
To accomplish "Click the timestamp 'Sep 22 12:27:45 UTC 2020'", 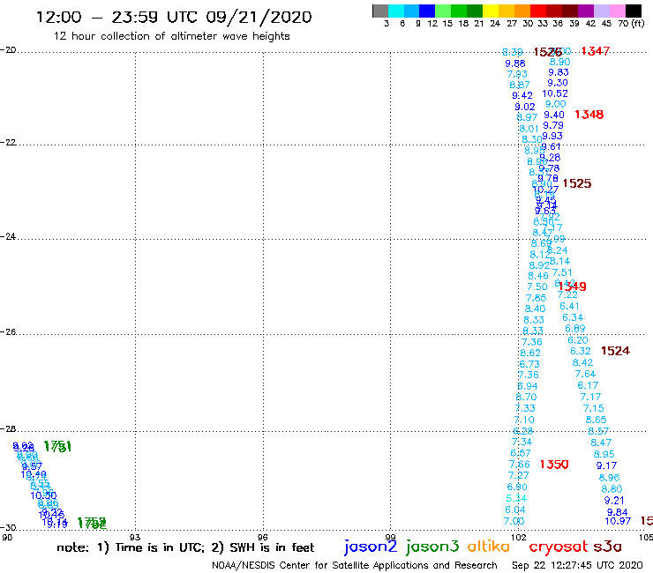I will point(577,566).
